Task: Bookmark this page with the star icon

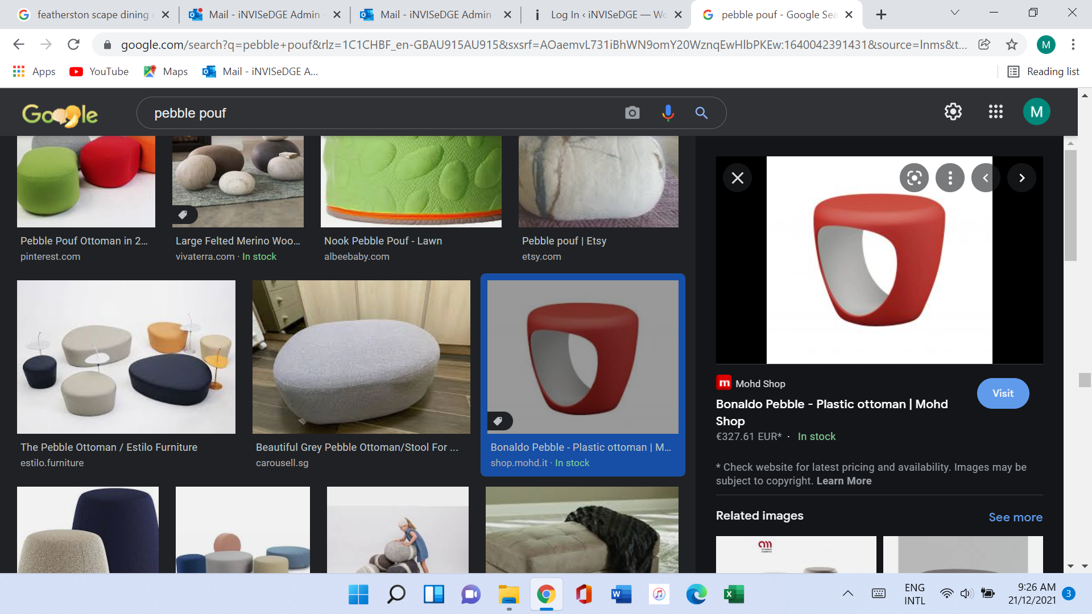Action: (1011, 44)
